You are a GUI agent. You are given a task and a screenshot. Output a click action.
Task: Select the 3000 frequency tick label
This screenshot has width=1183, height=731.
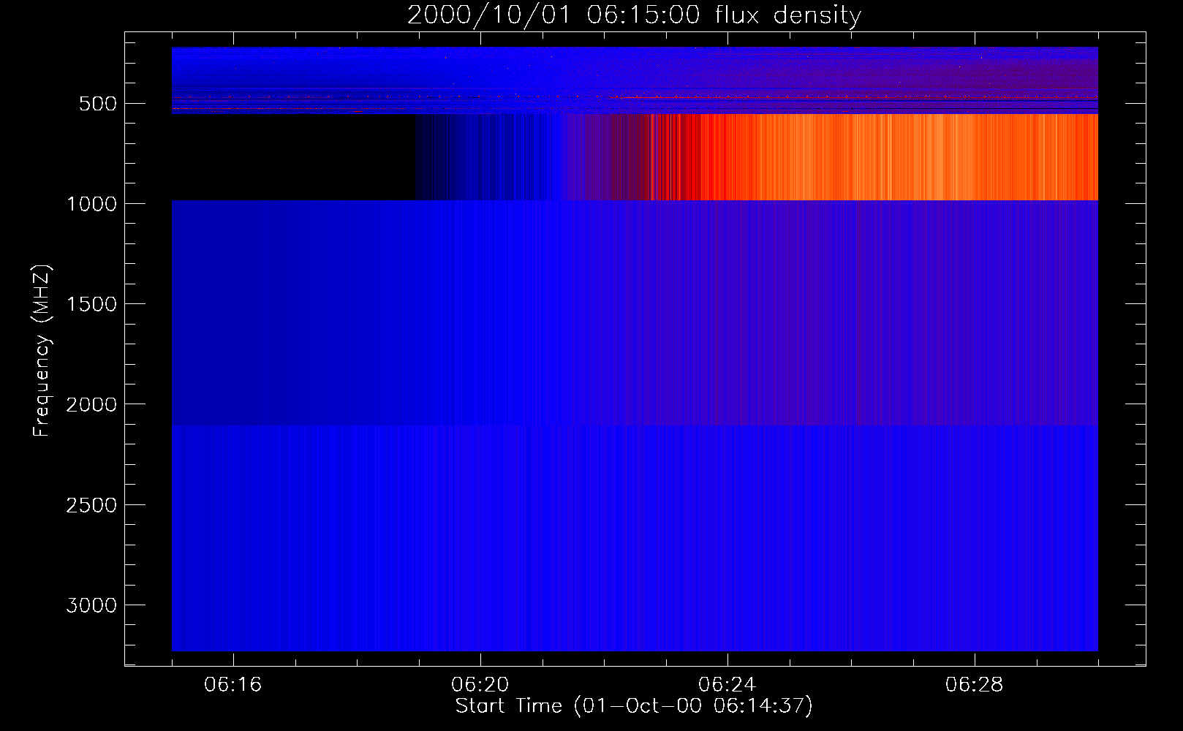point(91,605)
